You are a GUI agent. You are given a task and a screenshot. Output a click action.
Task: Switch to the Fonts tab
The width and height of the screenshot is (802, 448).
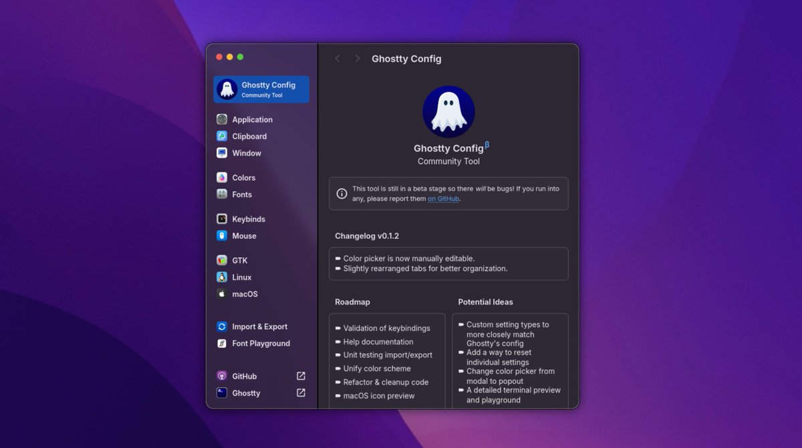tap(242, 194)
